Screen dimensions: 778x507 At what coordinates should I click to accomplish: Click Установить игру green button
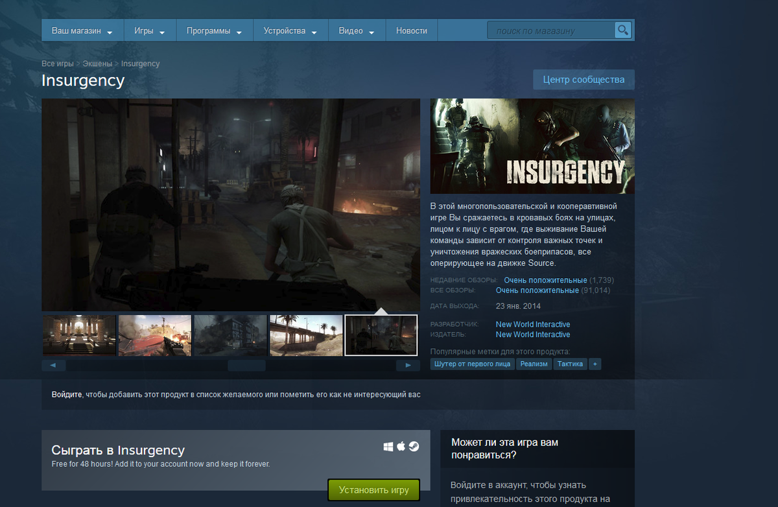coord(374,490)
